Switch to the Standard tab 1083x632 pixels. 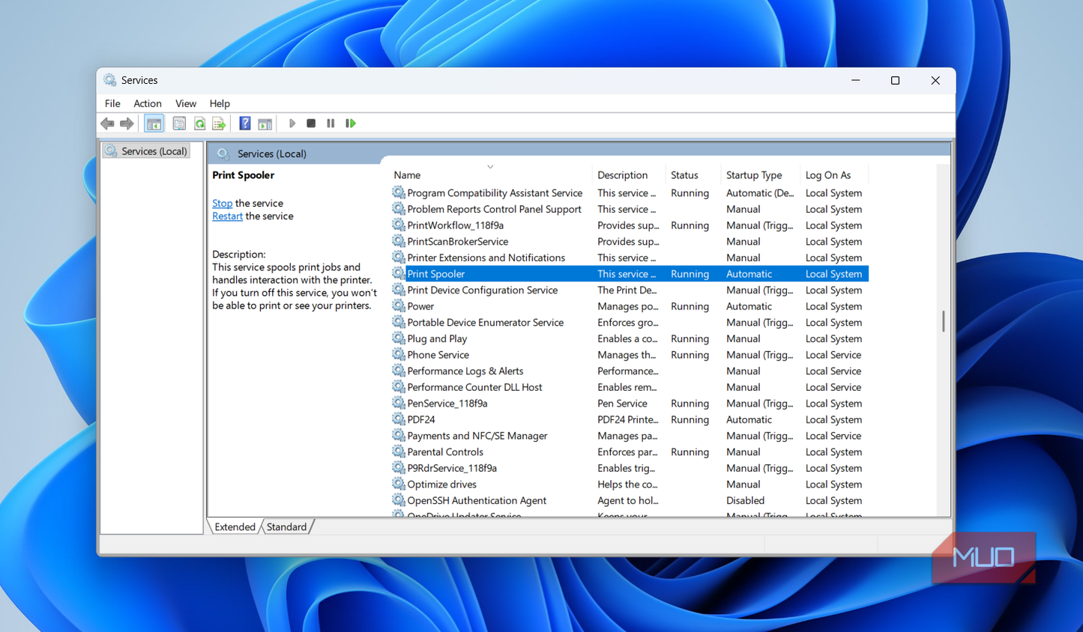click(x=286, y=527)
